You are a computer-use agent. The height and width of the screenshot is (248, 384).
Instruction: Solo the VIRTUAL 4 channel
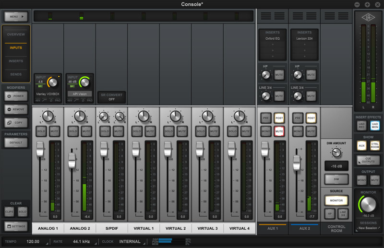(x=233, y=131)
